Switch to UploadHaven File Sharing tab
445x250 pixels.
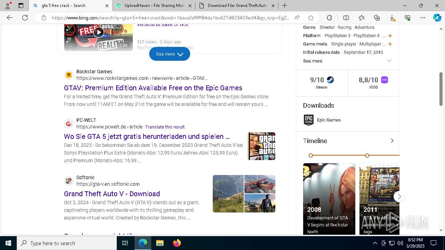click(x=155, y=6)
